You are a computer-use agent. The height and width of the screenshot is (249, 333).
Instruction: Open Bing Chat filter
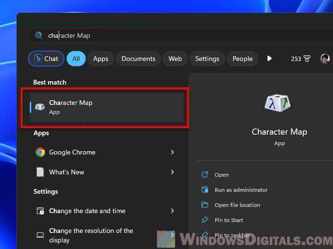46,59
